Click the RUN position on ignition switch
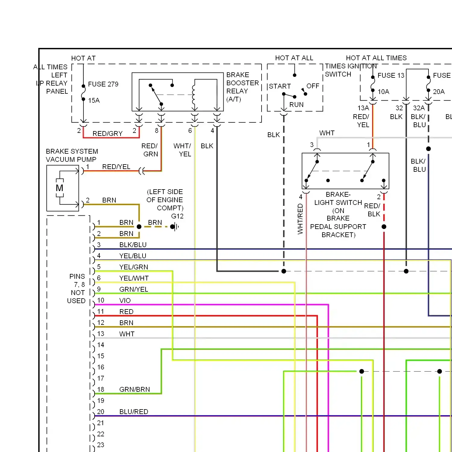 point(297,105)
